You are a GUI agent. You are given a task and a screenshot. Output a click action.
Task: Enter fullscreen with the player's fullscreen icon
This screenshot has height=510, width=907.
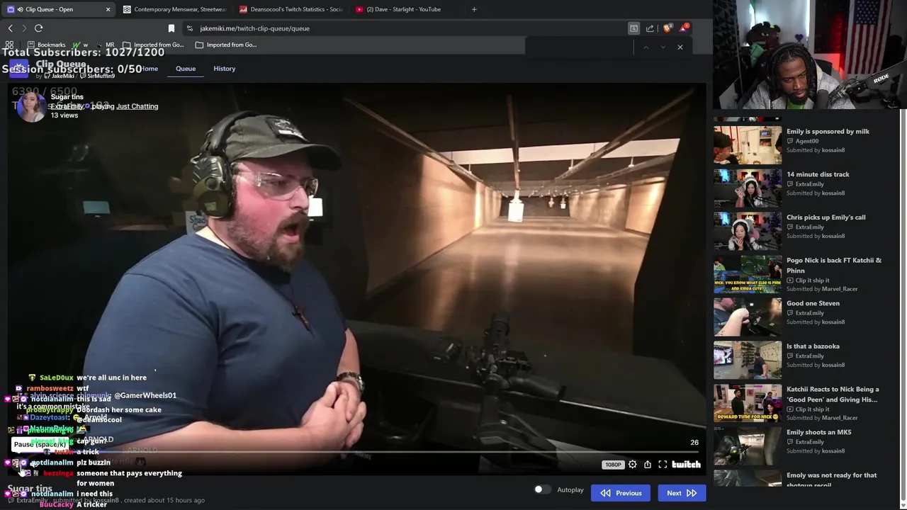tap(663, 465)
